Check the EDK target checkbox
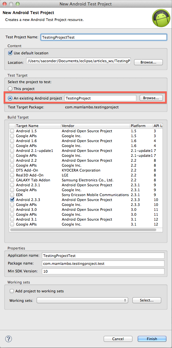Image resolution: width=172 pixels, height=348 pixels. tap(12, 195)
